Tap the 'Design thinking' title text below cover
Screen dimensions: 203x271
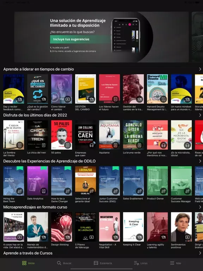click(60, 245)
